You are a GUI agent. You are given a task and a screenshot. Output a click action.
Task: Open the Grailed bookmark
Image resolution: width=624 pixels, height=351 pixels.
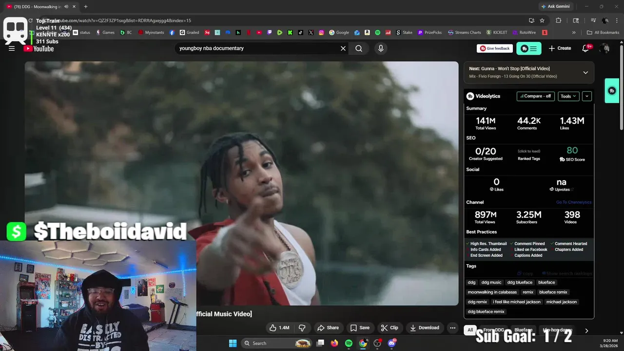(x=189, y=33)
